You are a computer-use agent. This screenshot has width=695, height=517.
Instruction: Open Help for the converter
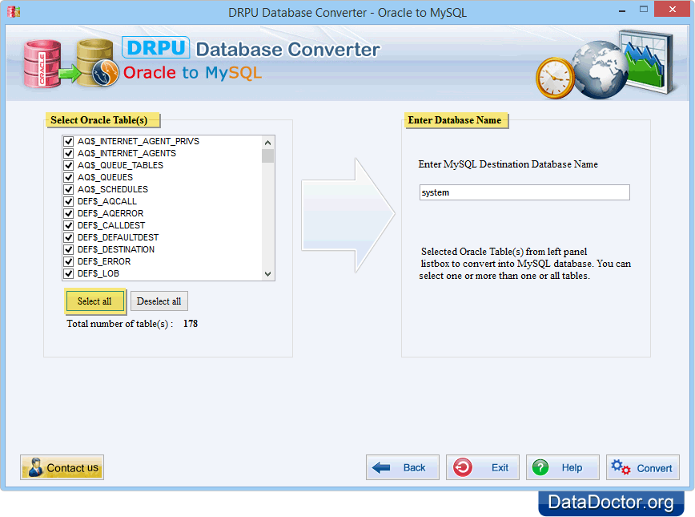[x=563, y=467]
